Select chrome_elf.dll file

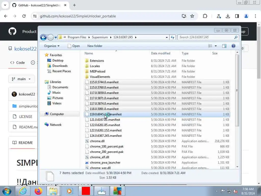(157, 157)
